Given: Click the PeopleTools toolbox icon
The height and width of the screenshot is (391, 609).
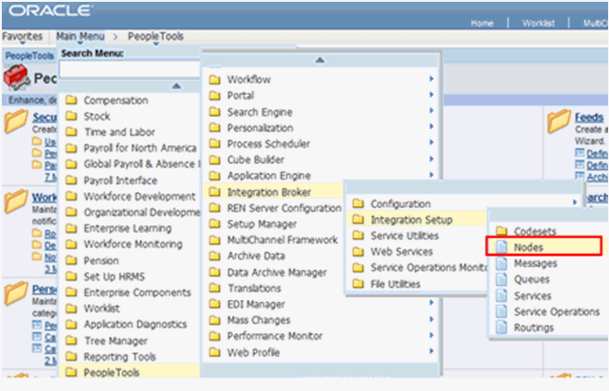Looking at the screenshot, I should pos(17,77).
